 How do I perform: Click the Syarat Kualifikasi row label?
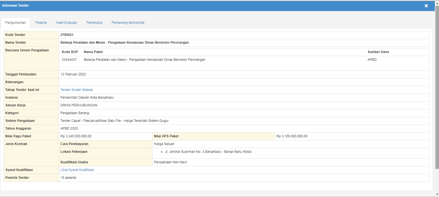(19, 170)
